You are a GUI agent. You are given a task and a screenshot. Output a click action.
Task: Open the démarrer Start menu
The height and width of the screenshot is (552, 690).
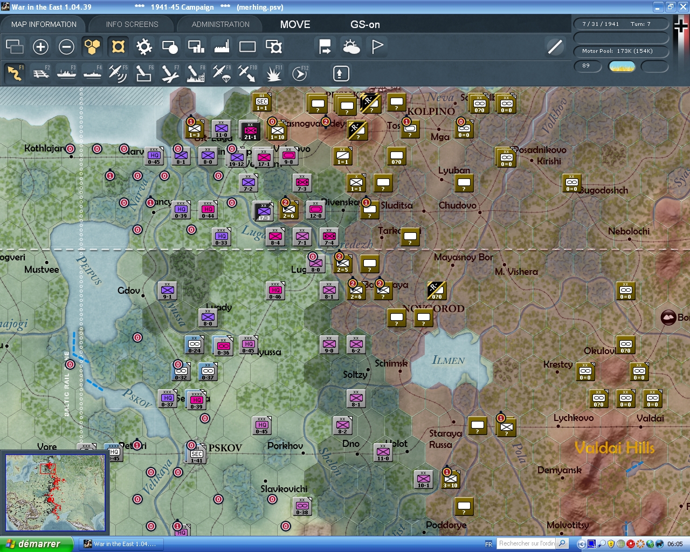point(36,544)
